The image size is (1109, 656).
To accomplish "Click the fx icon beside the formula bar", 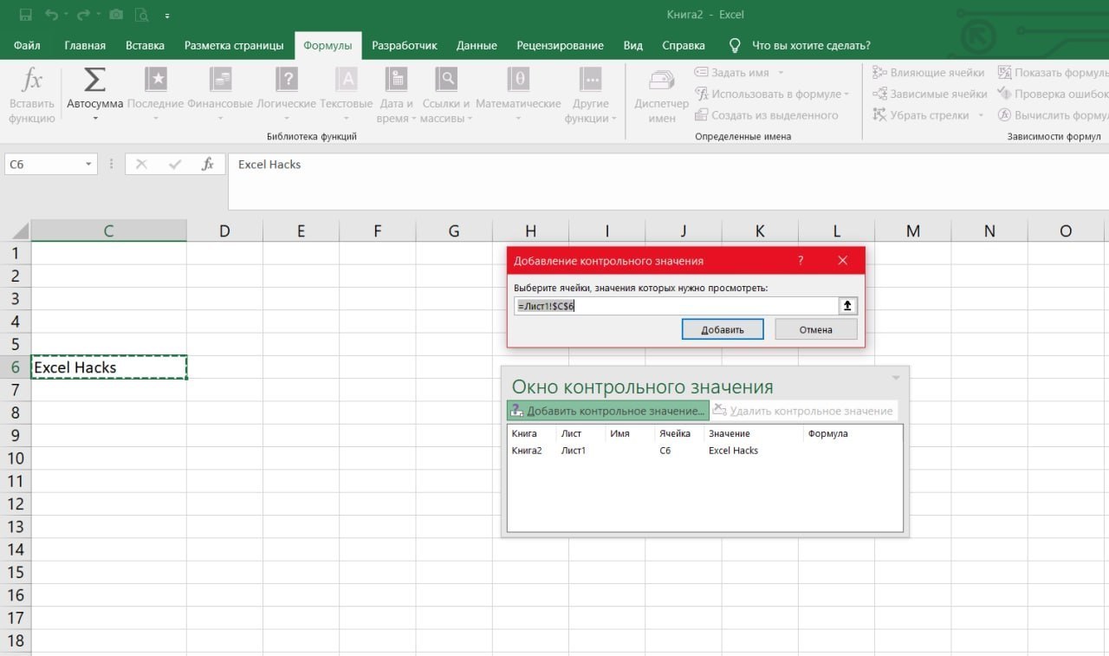I will pyautogui.click(x=208, y=164).
